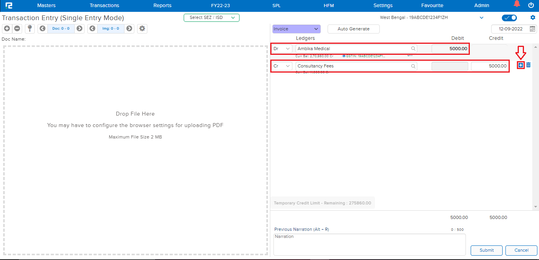Open the Reports menu
The height and width of the screenshot is (260, 539).
pyautogui.click(x=162, y=6)
